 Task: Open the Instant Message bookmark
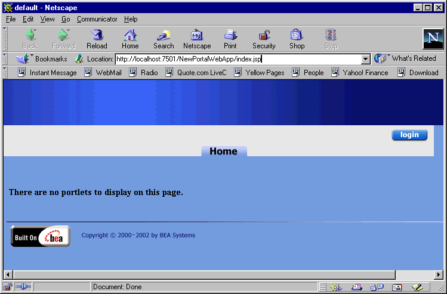(47, 73)
